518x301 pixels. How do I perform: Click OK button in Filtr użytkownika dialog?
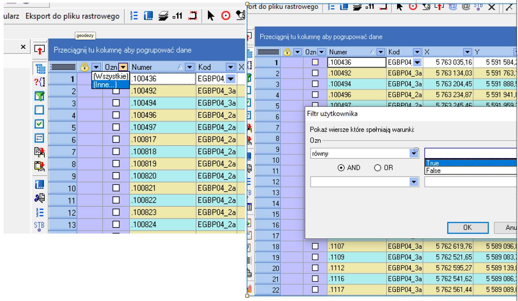pos(468,228)
